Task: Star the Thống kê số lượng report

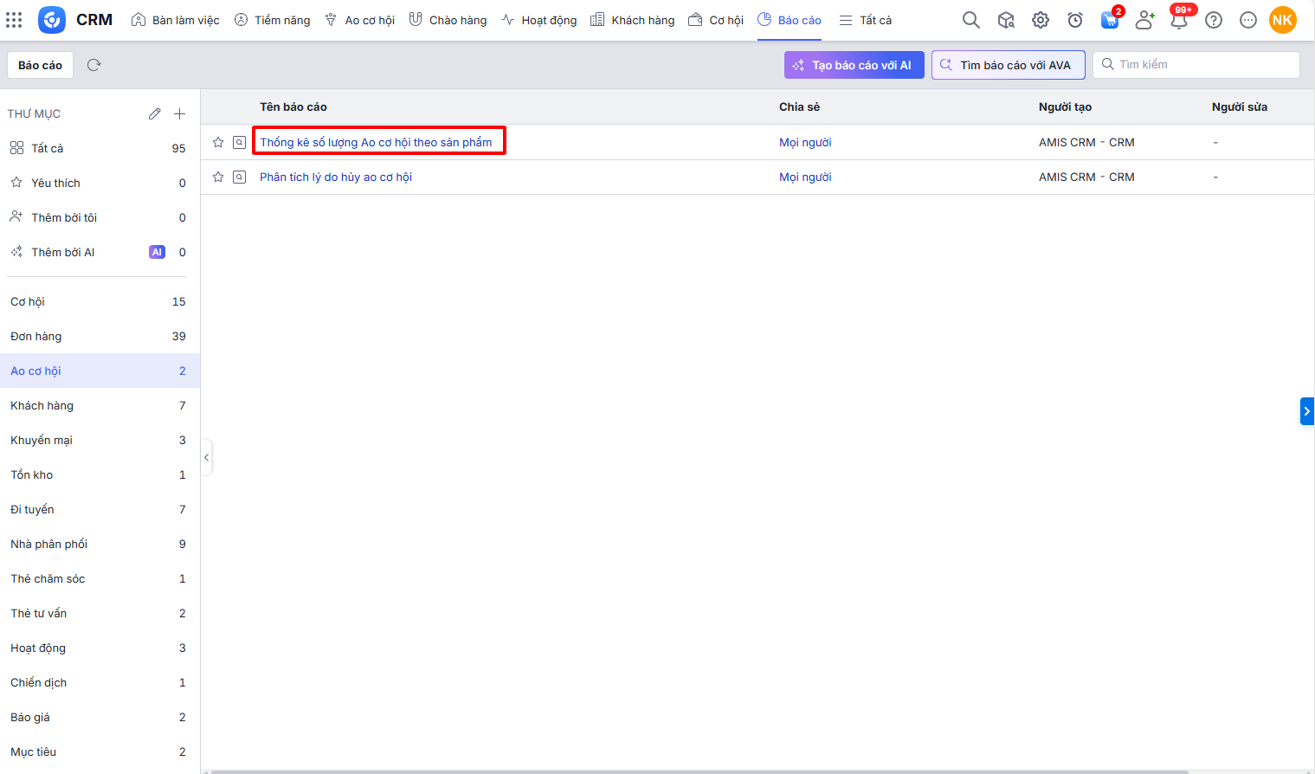Action: click(x=218, y=142)
